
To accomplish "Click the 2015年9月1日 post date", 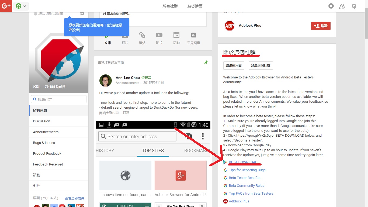I will click(x=154, y=83).
